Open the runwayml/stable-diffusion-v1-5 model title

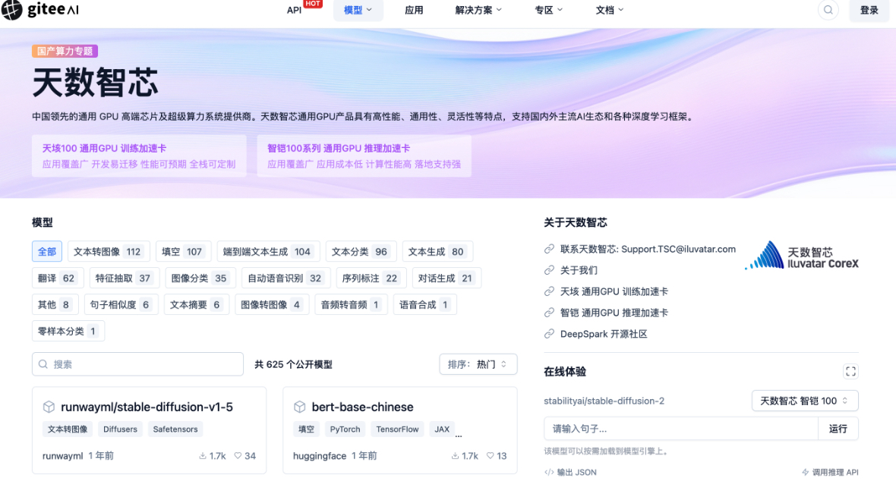coord(147,407)
